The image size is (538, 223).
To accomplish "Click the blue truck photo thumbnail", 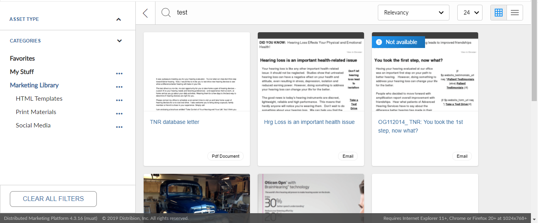I will [x=197, y=194].
